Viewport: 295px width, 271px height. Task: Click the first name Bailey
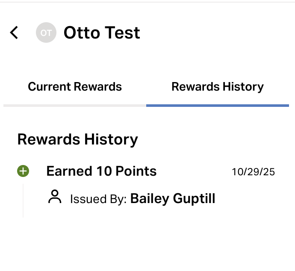tap(149, 198)
